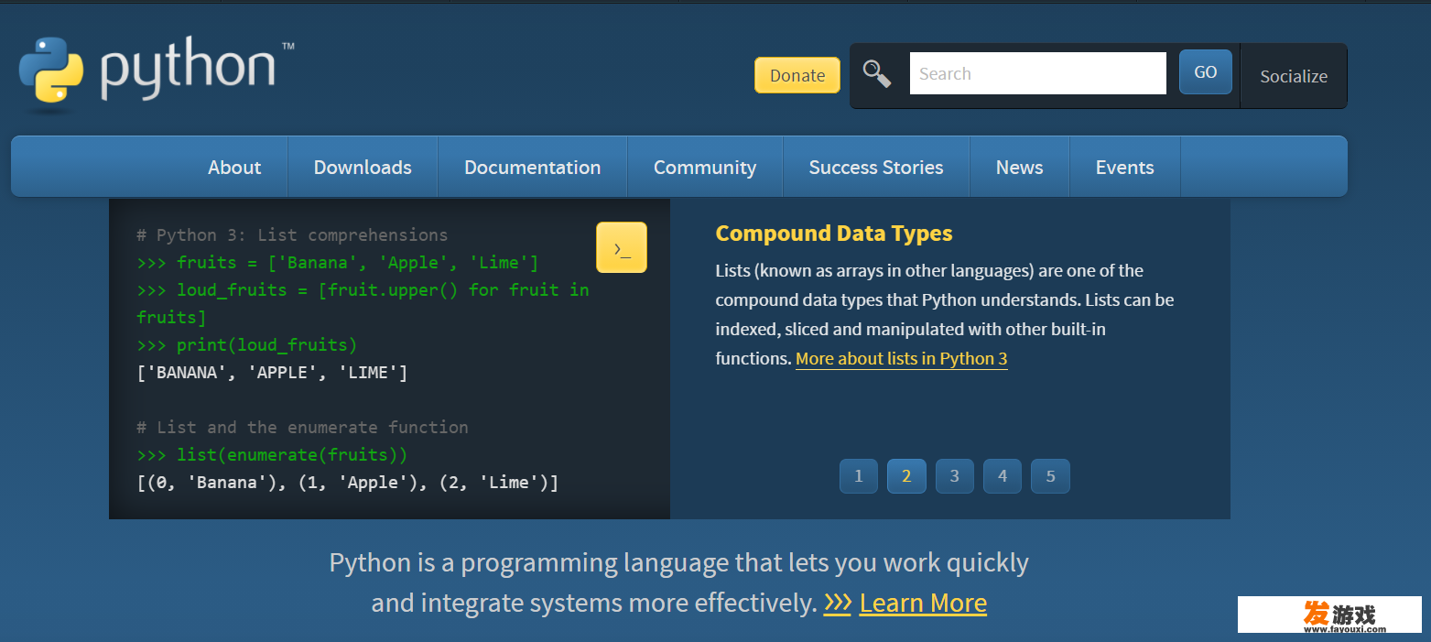
Task: Click the Compound Data Types heading
Action: click(x=834, y=233)
